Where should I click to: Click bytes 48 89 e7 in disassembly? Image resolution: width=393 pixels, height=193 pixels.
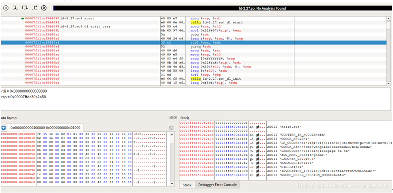(x=170, y=19)
